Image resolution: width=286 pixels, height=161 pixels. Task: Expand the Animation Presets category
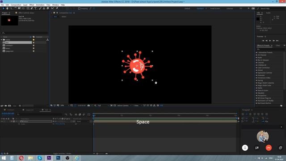(x=257, y=52)
